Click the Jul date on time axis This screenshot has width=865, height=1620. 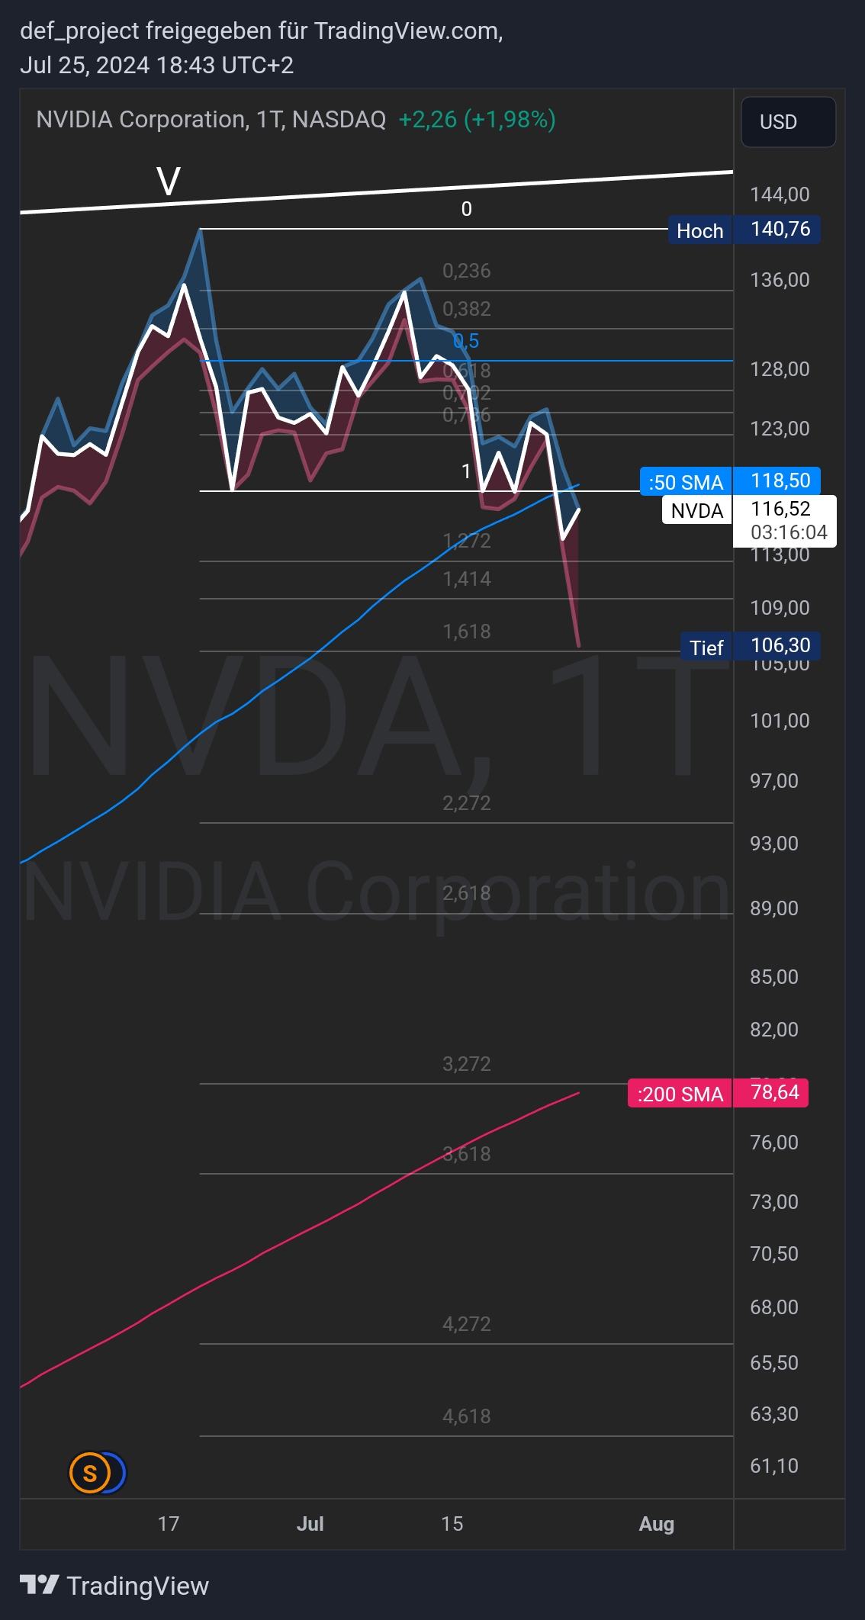(310, 1524)
